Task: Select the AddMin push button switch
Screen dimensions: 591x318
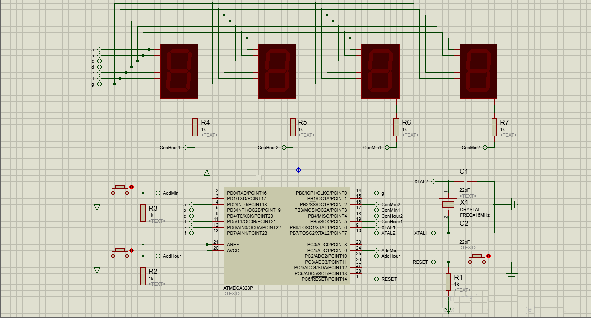Action: click(x=120, y=190)
